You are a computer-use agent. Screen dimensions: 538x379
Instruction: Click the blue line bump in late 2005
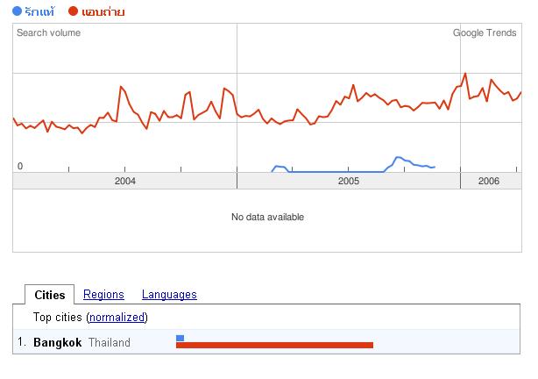click(x=398, y=158)
